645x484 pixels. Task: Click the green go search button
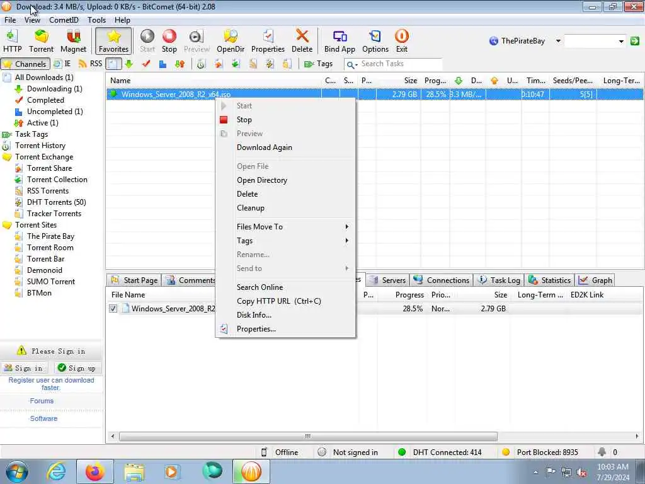635,41
